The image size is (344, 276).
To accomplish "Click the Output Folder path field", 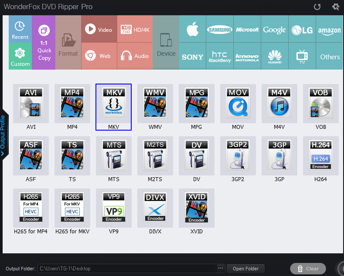I will [x=128, y=269].
